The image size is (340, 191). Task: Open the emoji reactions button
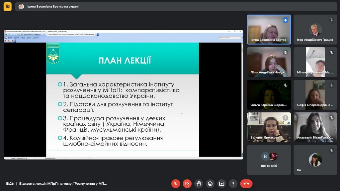tap(210, 183)
